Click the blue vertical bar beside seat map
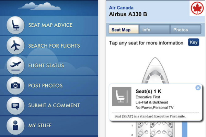The image size is (206, 137). coord(184,129)
